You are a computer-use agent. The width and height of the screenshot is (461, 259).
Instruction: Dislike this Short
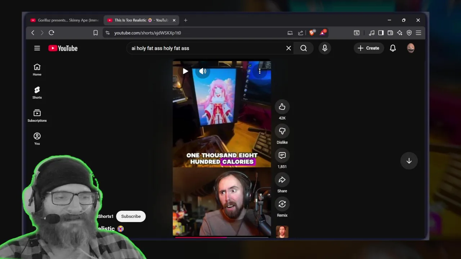tap(282, 131)
